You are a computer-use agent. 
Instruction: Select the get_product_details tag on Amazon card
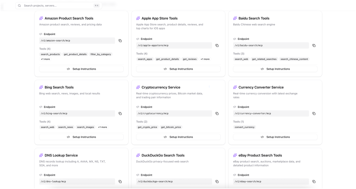pyautogui.click(x=75, y=54)
